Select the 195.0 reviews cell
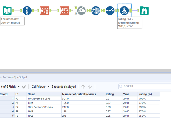This screenshot has width=171, height=124. pos(83,103)
